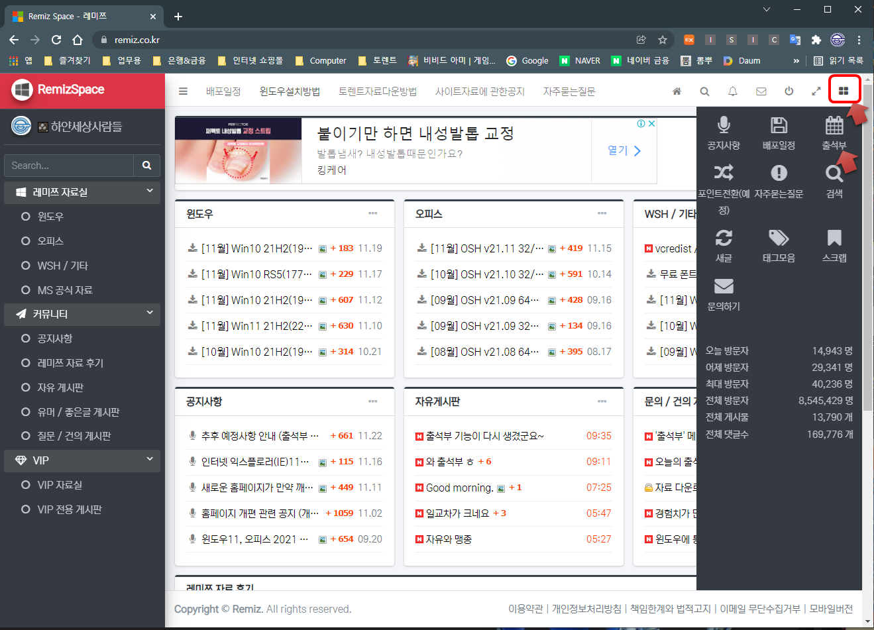This screenshot has width=874, height=630.
Task: Click the scrap (스크랩) bookmark icon
Action: 834,238
